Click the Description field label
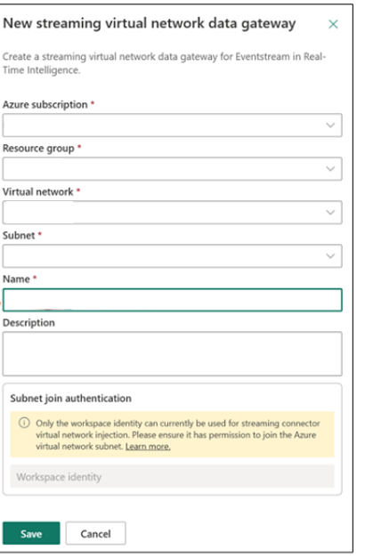The image size is (365, 558). (x=28, y=323)
